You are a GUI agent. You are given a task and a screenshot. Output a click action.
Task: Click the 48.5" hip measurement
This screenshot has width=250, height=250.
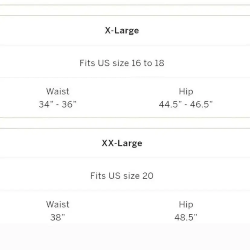click(186, 217)
